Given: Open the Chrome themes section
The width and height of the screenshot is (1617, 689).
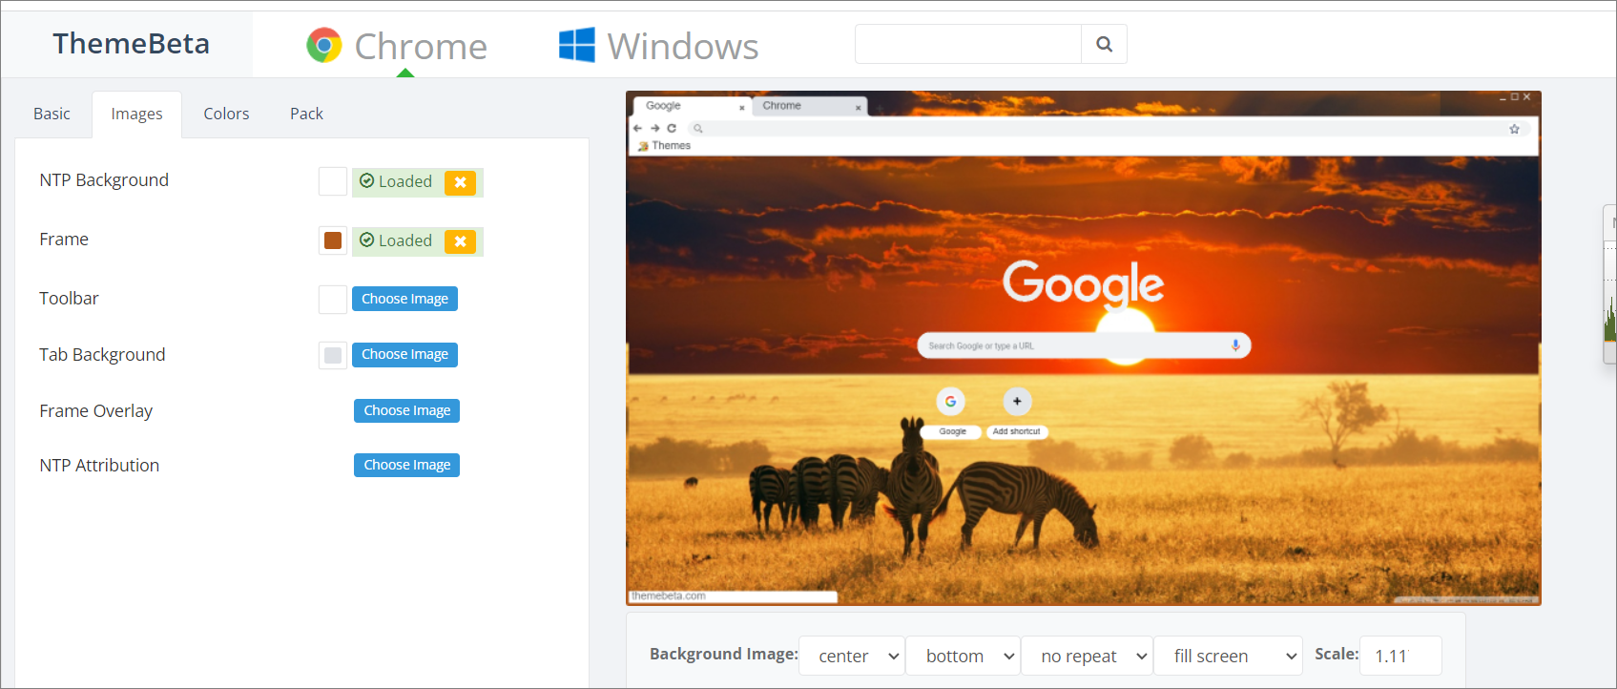Looking at the screenshot, I should pyautogui.click(x=397, y=45).
